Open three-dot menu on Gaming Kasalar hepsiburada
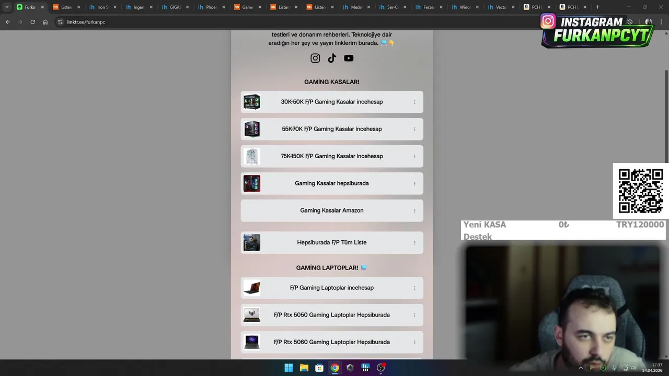Screen dimensions: 669x376 pyautogui.click(x=414, y=183)
